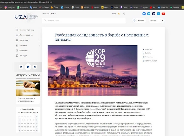Open the ÖSYM bookmark
This screenshot has width=184, height=136.
(55, 7)
